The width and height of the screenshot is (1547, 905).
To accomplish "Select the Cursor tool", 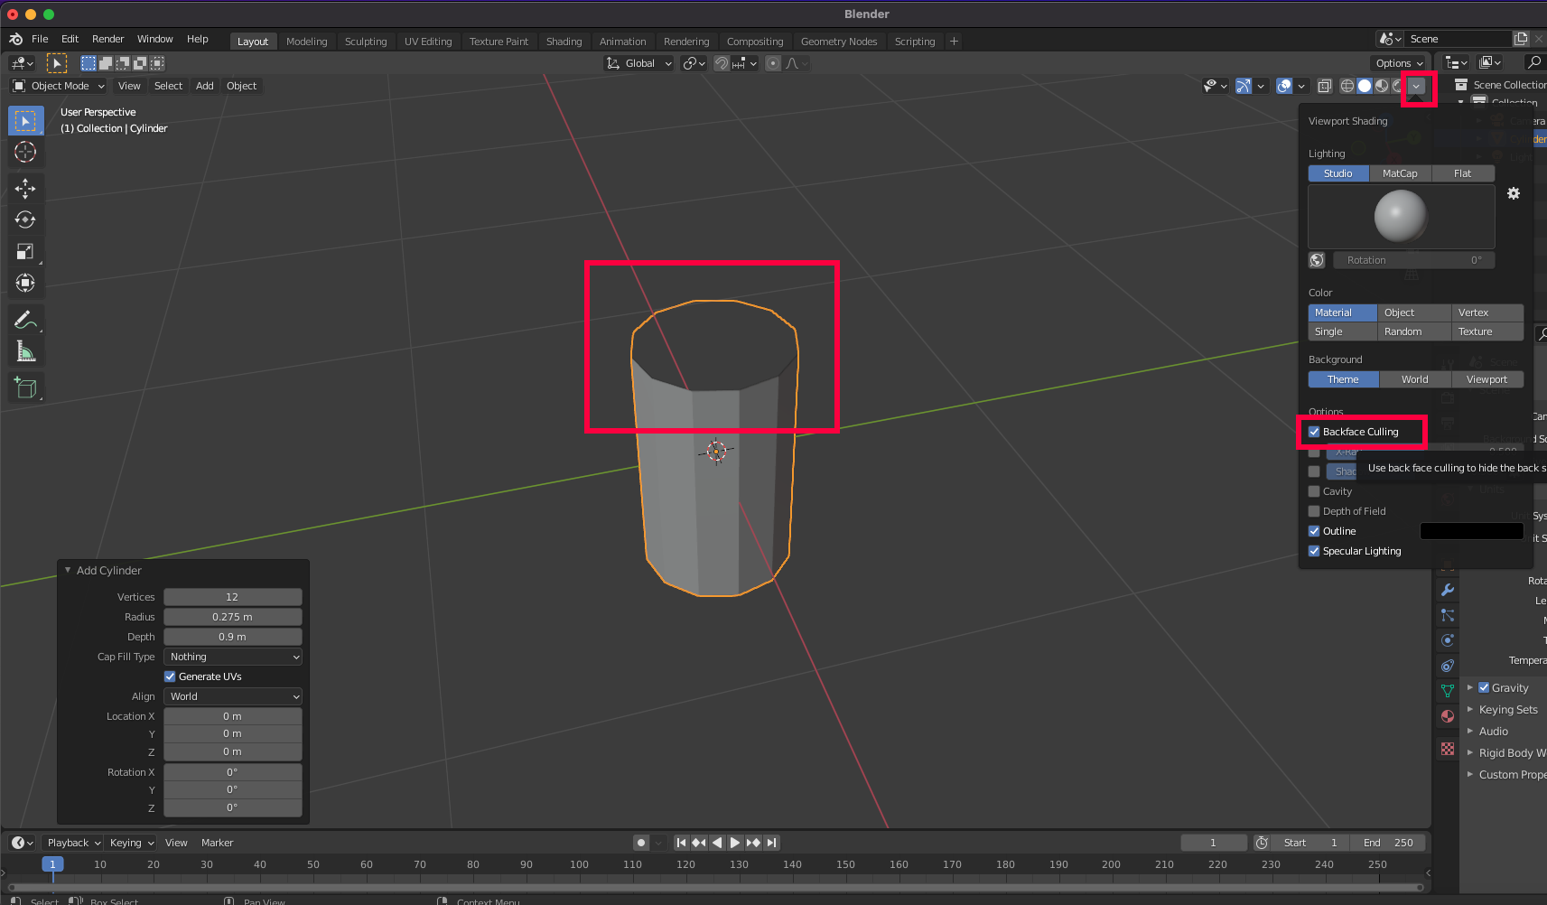I will coord(25,153).
